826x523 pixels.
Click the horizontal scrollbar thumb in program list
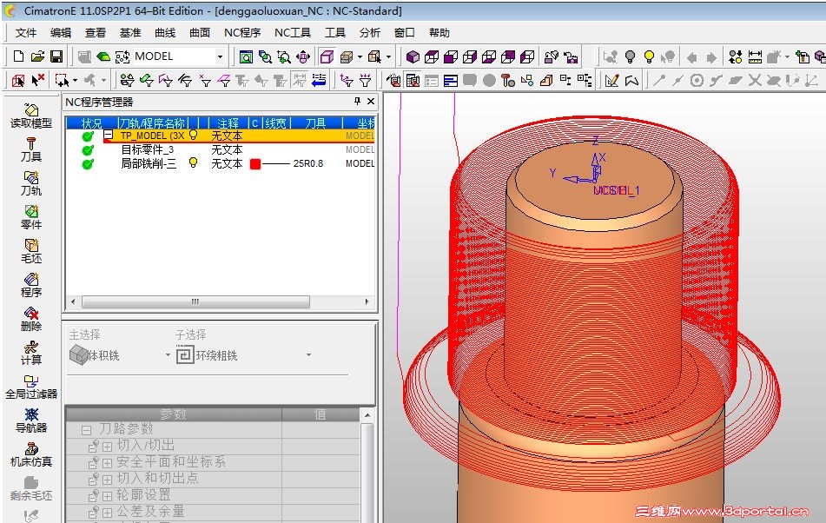click(x=195, y=301)
